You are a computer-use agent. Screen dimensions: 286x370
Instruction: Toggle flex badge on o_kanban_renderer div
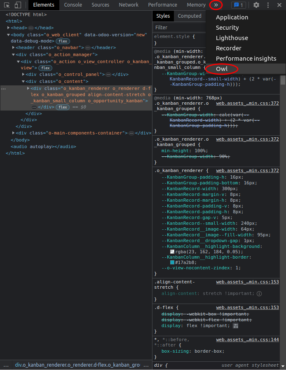62,107
